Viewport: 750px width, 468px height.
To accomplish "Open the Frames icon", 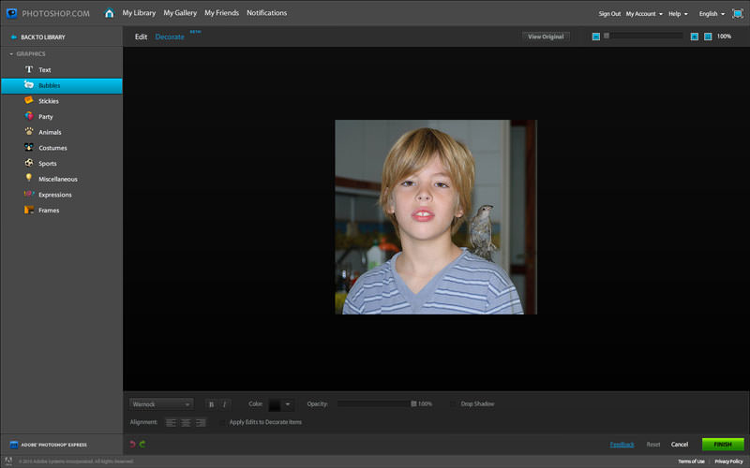I will (x=29, y=210).
